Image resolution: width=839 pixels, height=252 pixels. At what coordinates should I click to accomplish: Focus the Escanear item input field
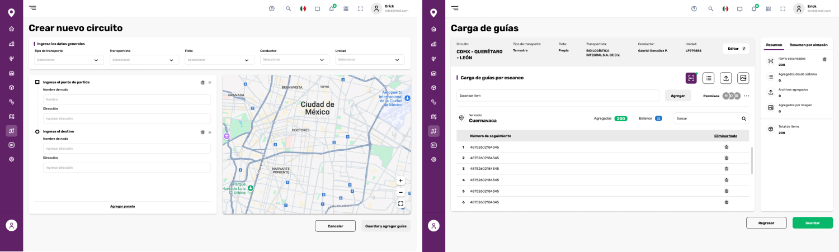click(x=557, y=96)
